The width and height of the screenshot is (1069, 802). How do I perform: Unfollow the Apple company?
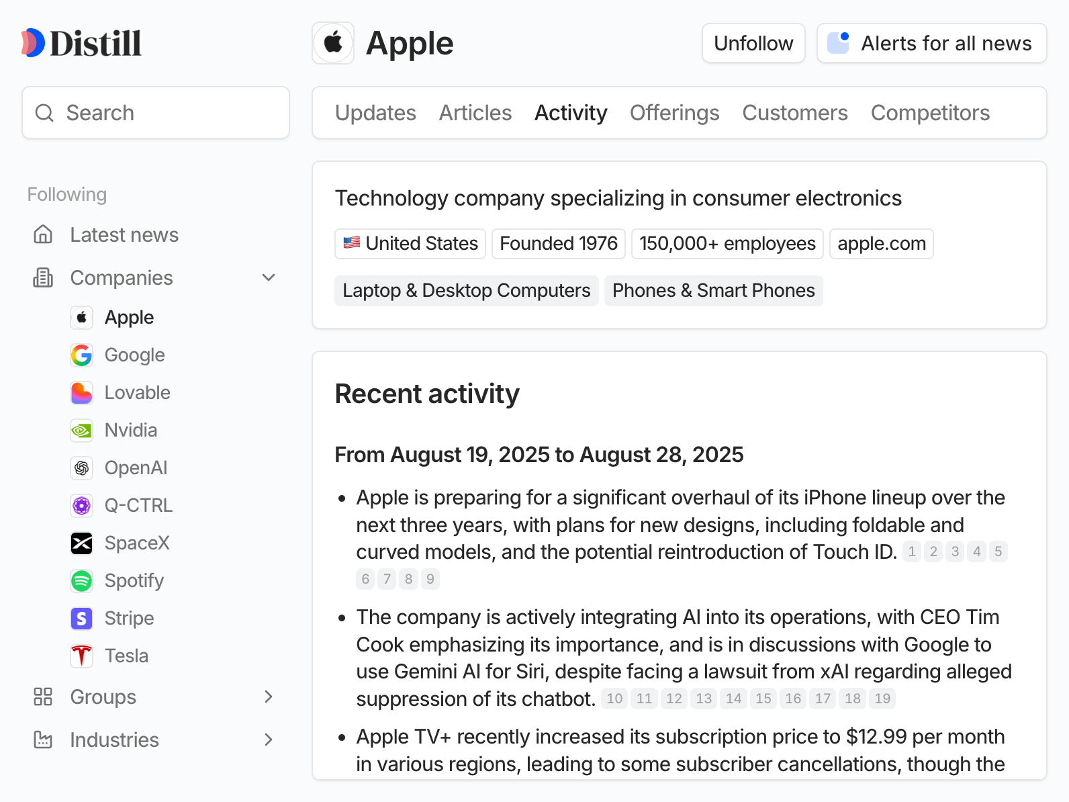pos(753,44)
